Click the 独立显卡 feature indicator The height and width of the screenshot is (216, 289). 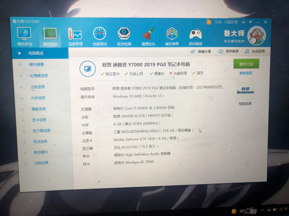coord(110,74)
